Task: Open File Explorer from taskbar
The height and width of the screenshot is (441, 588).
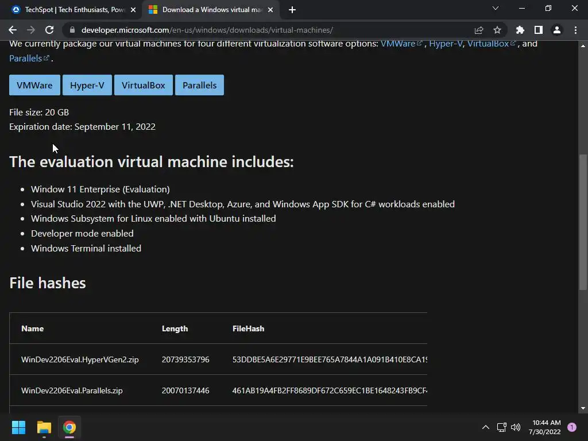Action: (x=44, y=427)
